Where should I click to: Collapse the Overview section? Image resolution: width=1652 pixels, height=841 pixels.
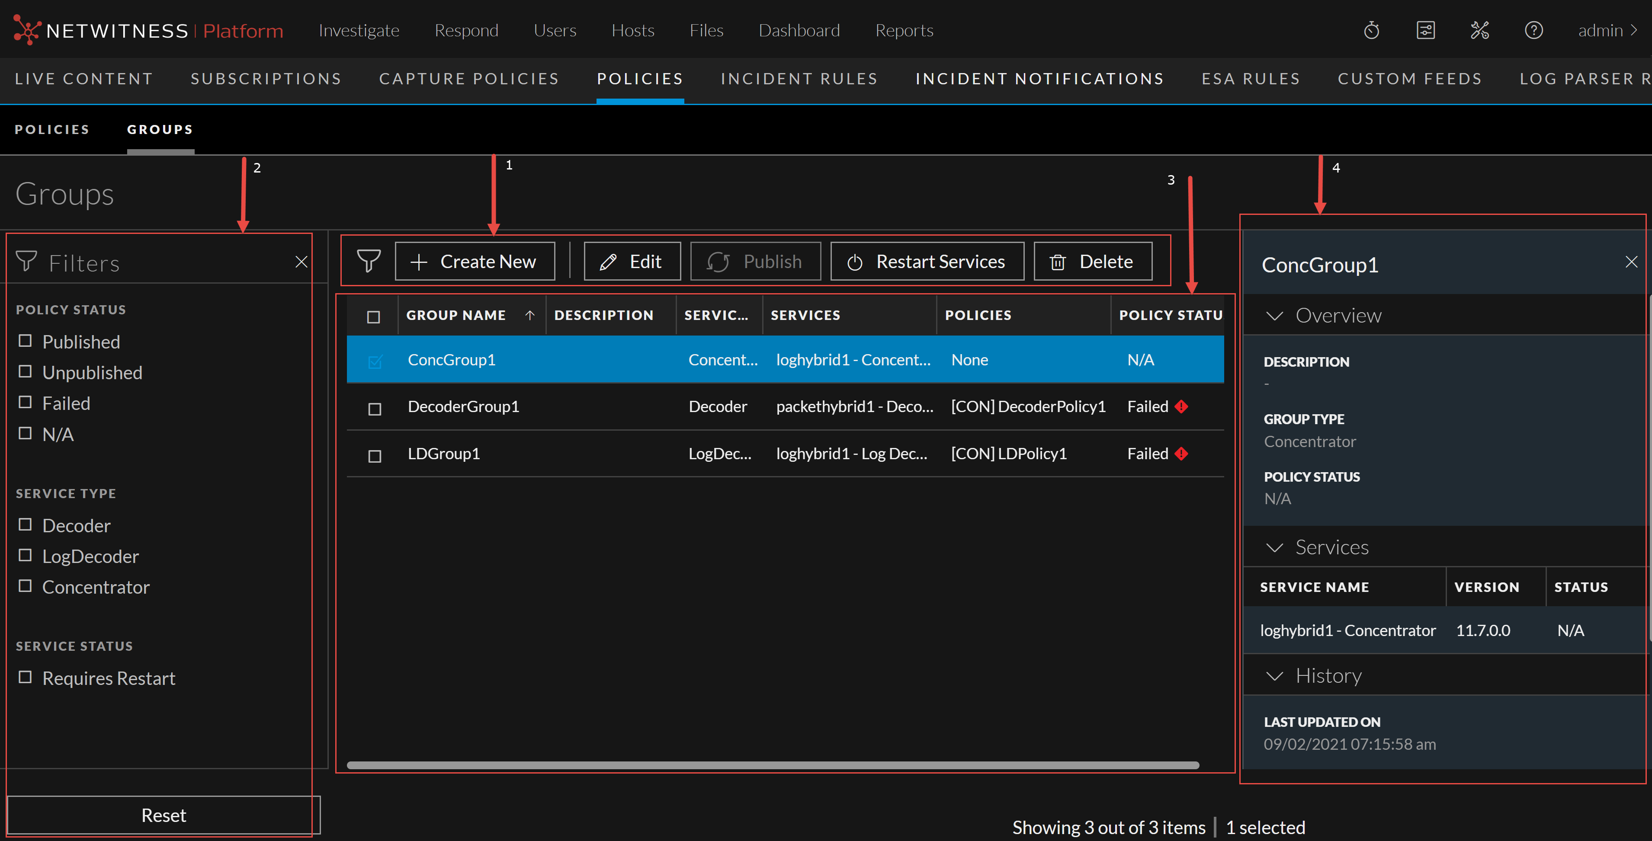pos(1274,315)
